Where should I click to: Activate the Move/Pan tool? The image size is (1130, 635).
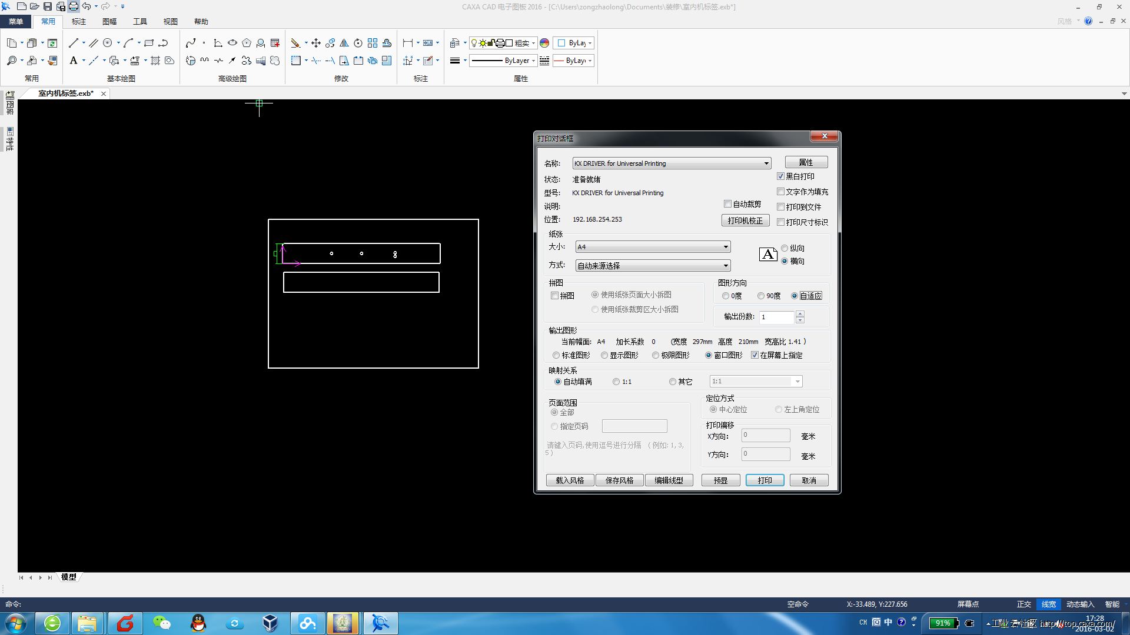pos(316,43)
